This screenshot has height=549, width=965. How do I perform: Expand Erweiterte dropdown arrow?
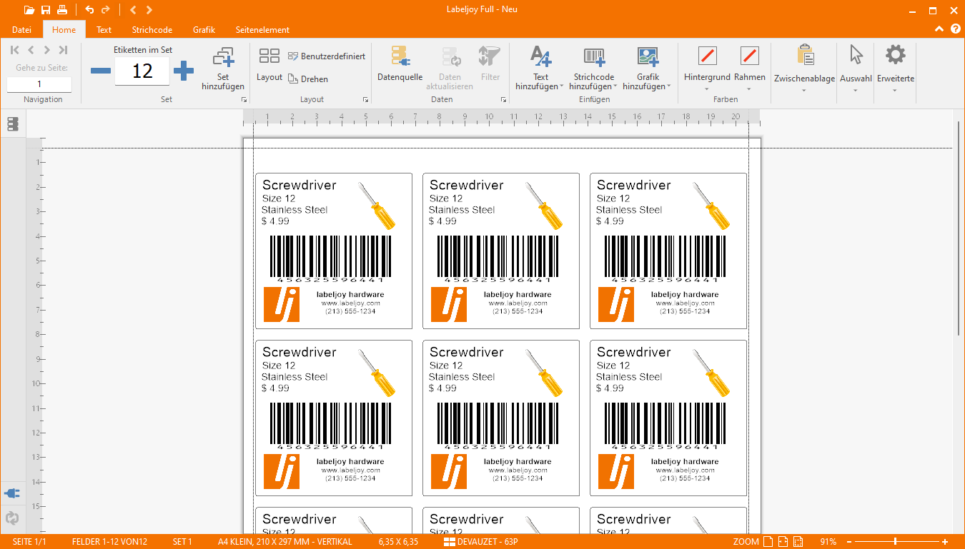tap(896, 91)
